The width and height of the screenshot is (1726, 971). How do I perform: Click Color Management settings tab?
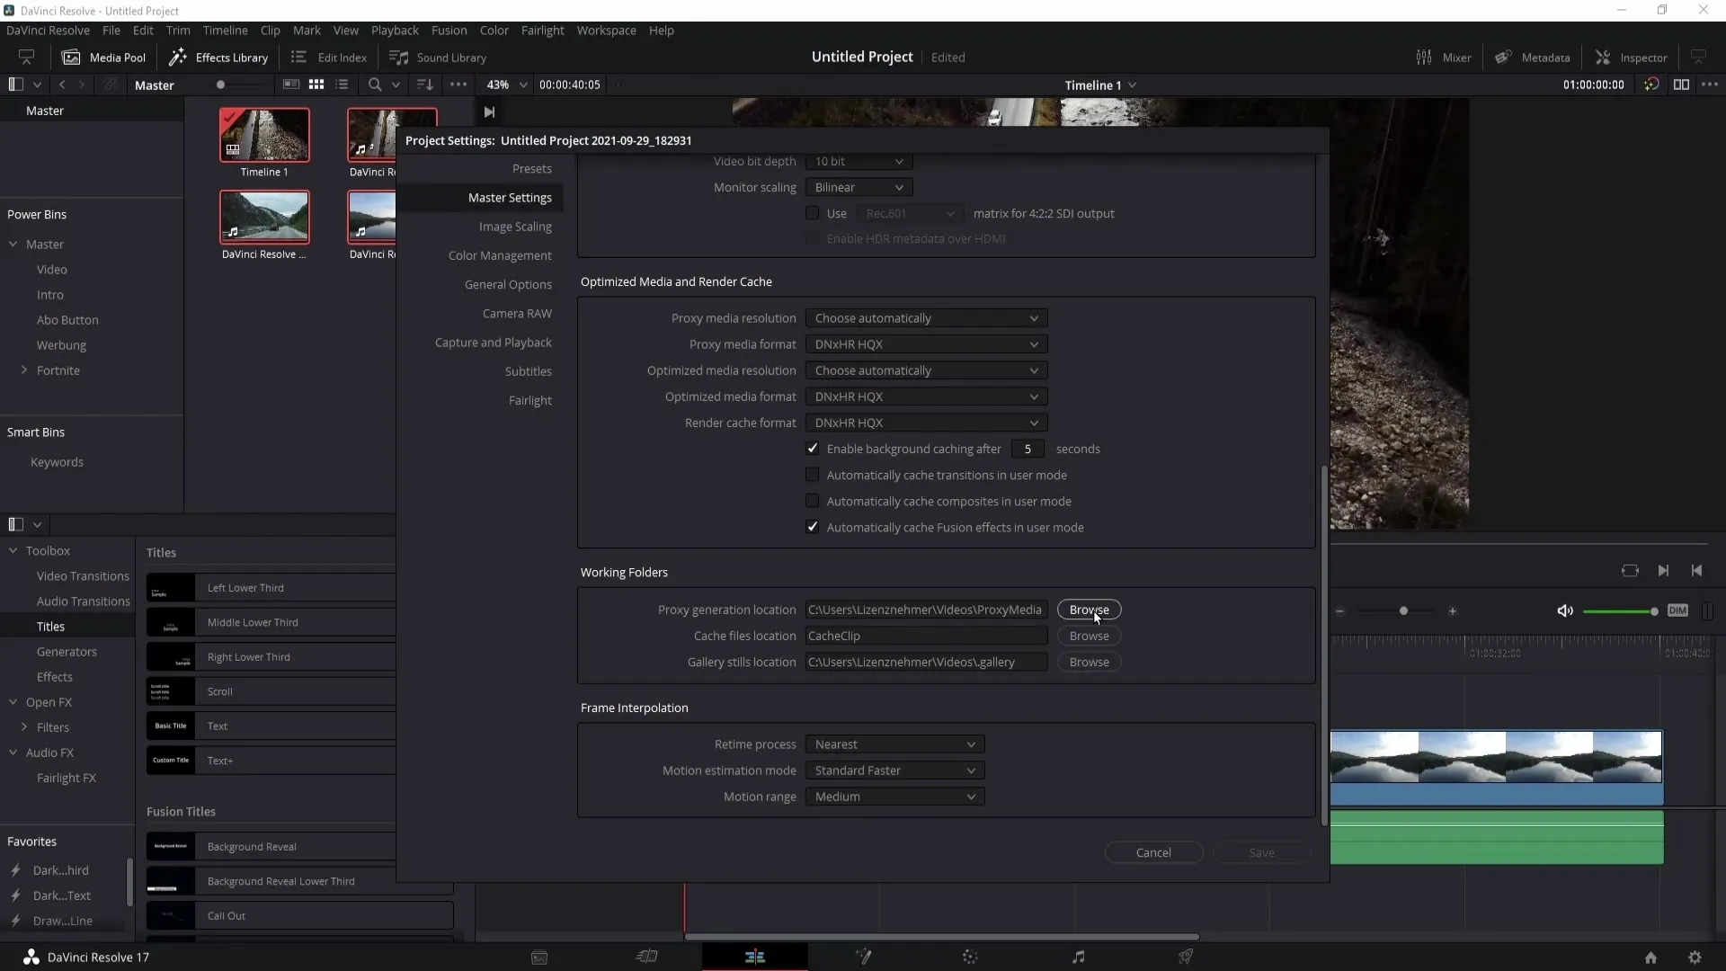click(500, 255)
